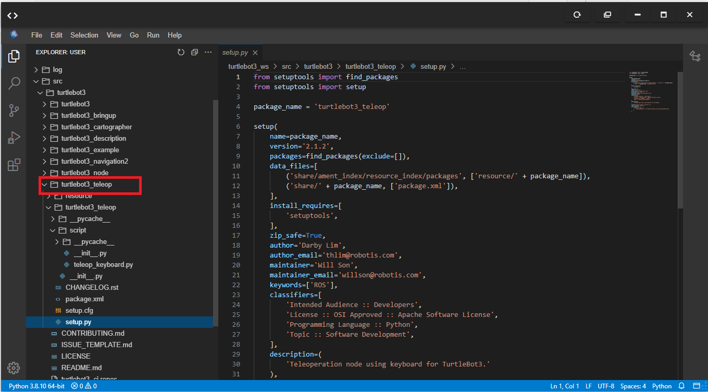The width and height of the screenshot is (708, 392).
Task: Open the Edit menu
Action: [56, 35]
